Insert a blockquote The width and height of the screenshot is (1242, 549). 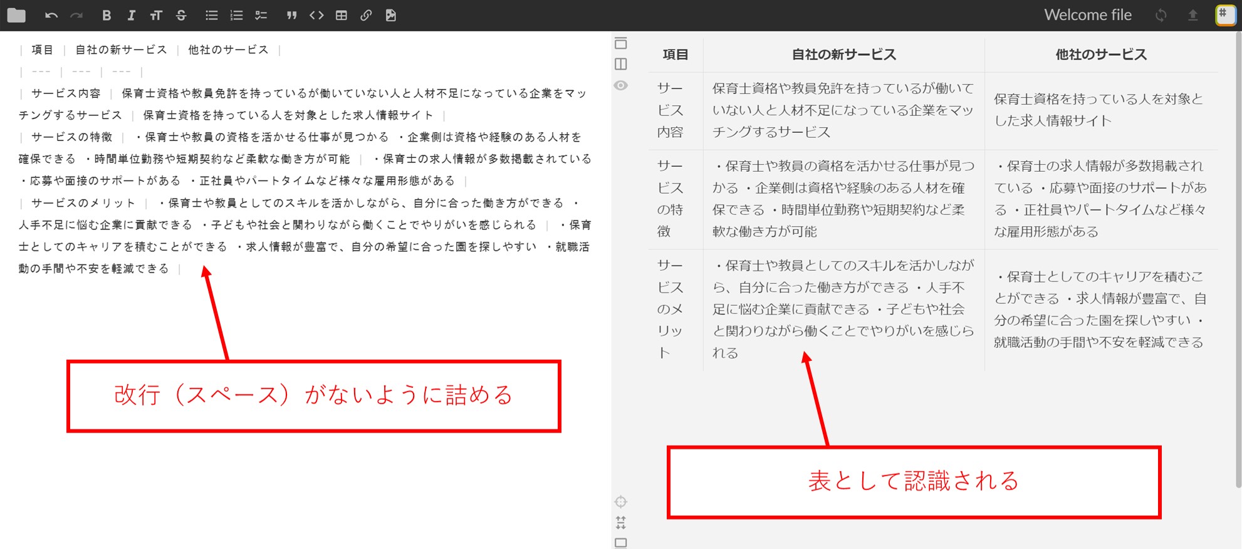click(x=291, y=15)
